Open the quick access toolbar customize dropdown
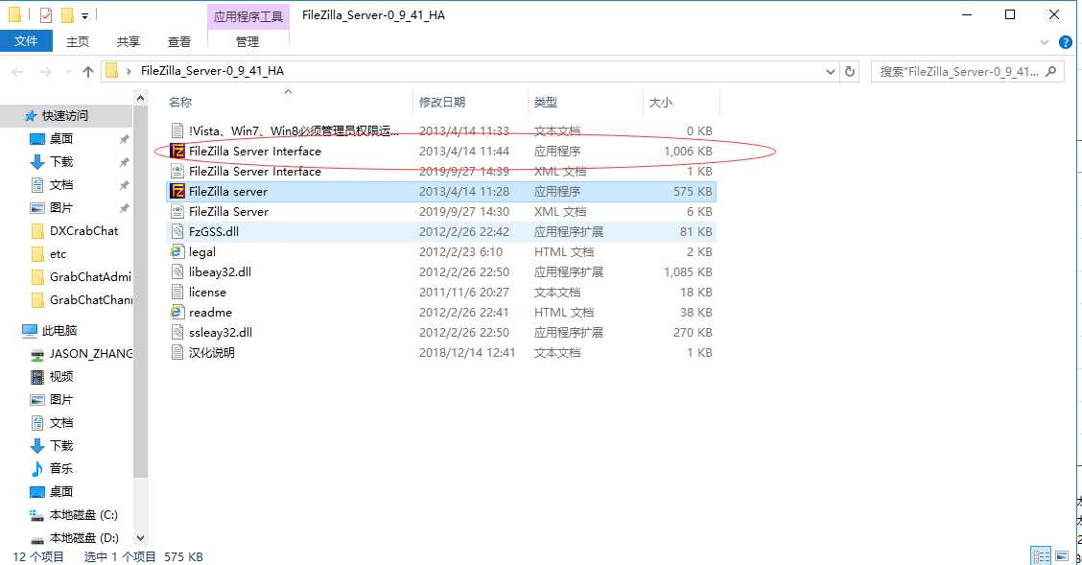The width and height of the screenshot is (1082, 565). tap(84, 15)
